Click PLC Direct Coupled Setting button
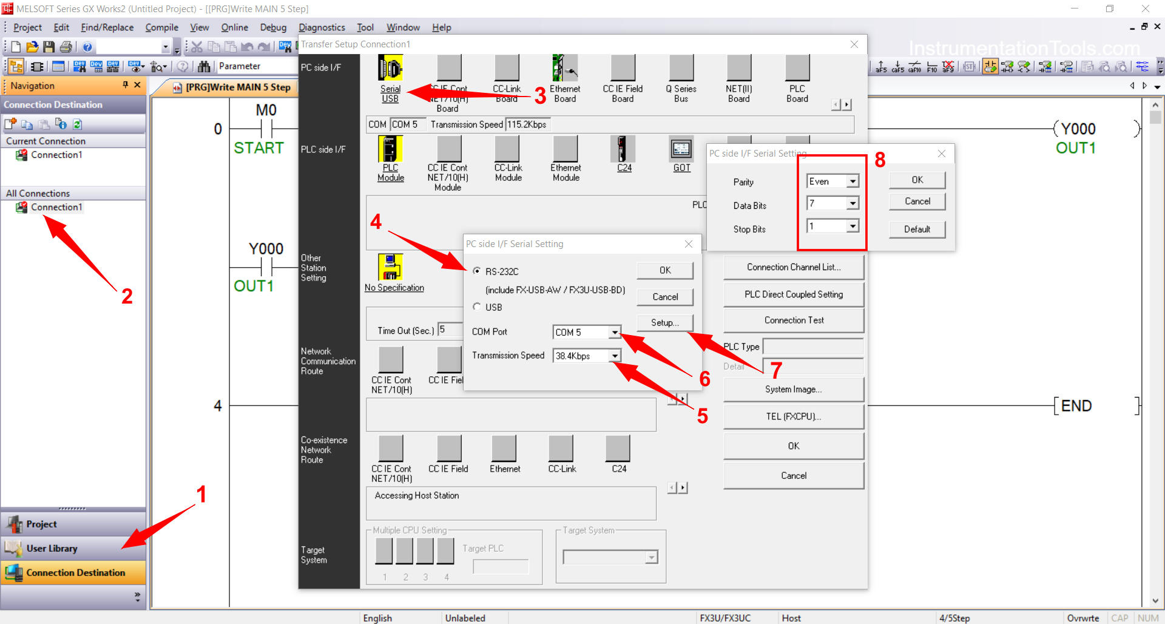The image size is (1165, 624). 794,294
